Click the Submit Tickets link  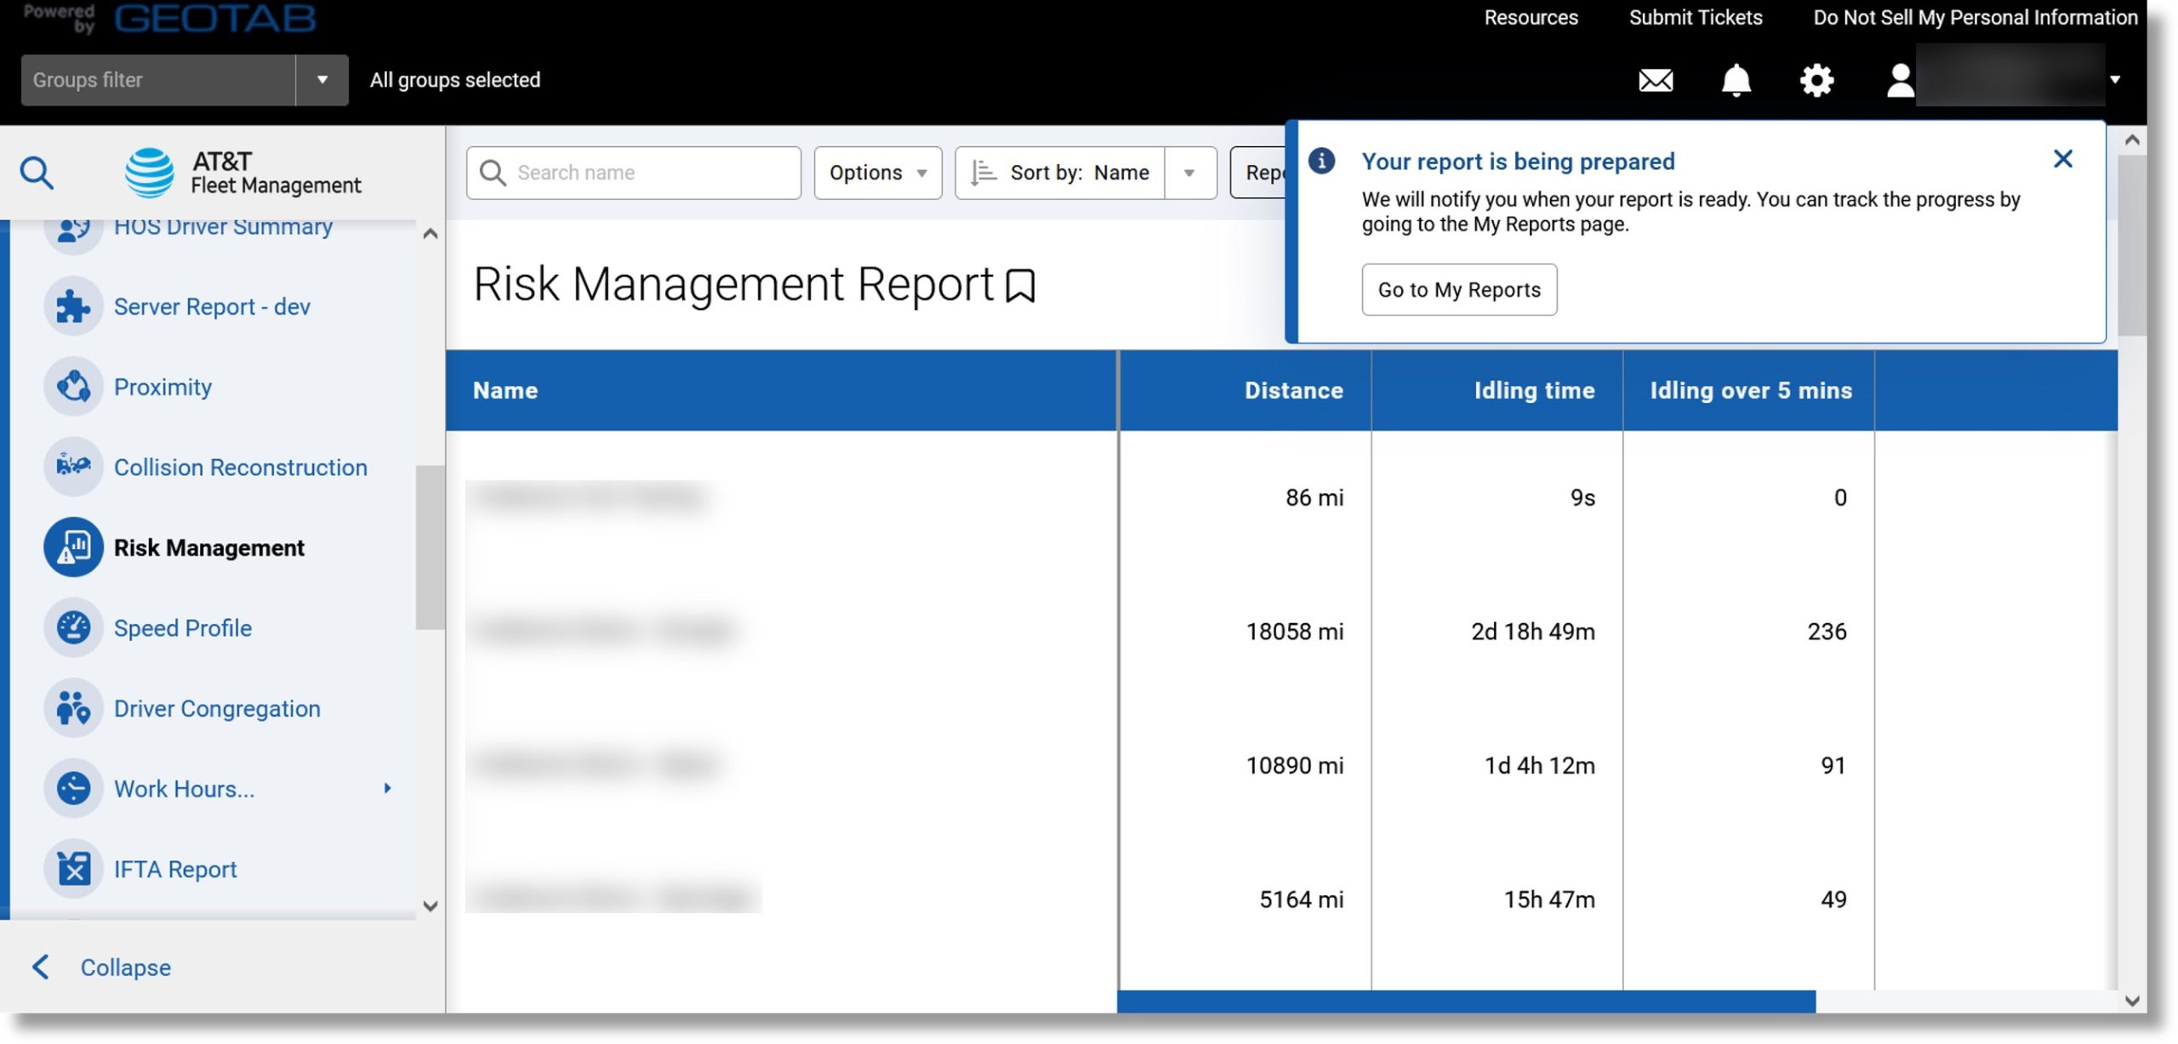pyautogui.click(x=1695, y=18)
